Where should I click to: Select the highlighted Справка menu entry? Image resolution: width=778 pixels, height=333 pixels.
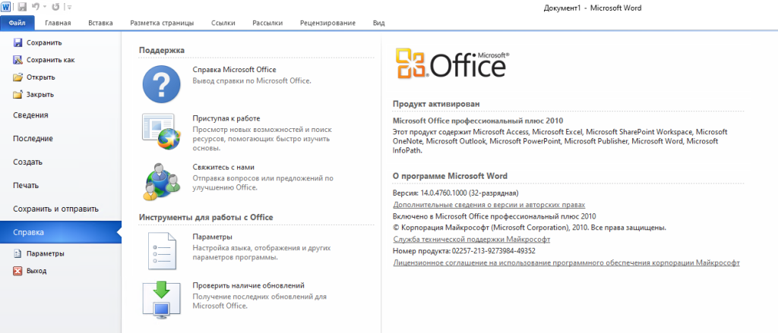[x=61, y=232]
